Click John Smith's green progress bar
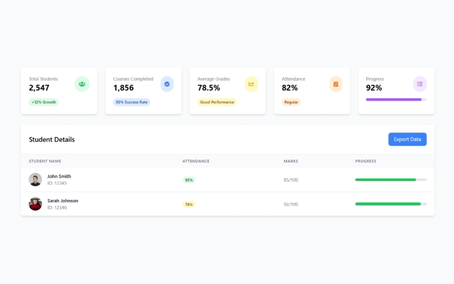 tap(391, 180)
